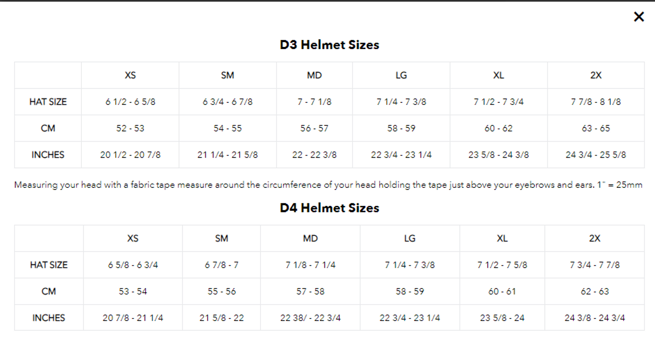Screen dimensions: 655x364
Task: Select the HAT SIZE row label in D3 table
Action: coord(48,101)
